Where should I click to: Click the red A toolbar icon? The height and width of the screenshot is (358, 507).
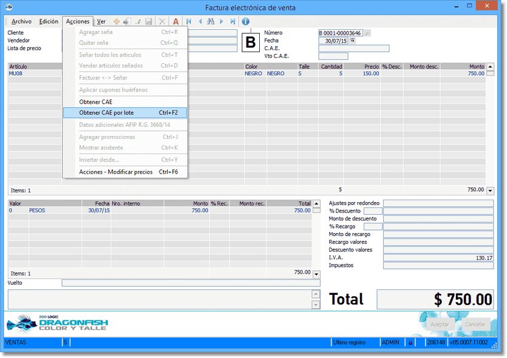(x=176, y=21)
